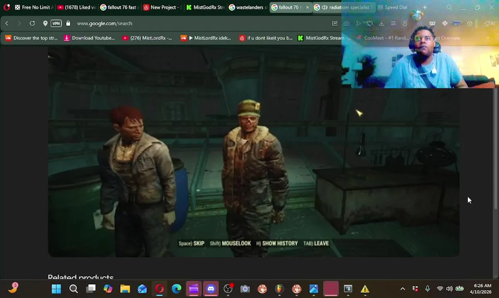Open the Opera menu logo button
The height and width of the screenshot is (298, 499).
[6, 7]
